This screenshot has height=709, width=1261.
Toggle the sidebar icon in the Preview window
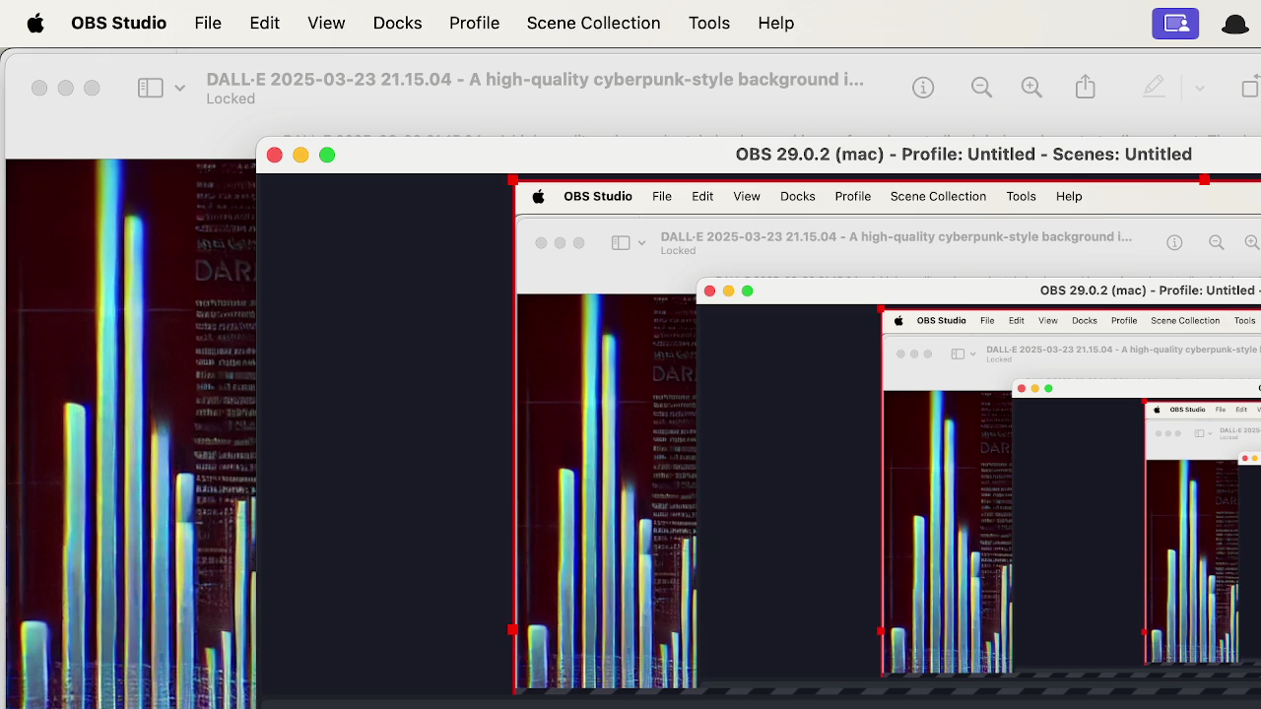click(x=150, y=88)
